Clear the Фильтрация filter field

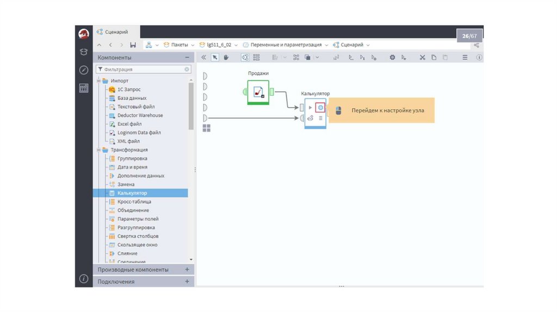tap(187, 70)
